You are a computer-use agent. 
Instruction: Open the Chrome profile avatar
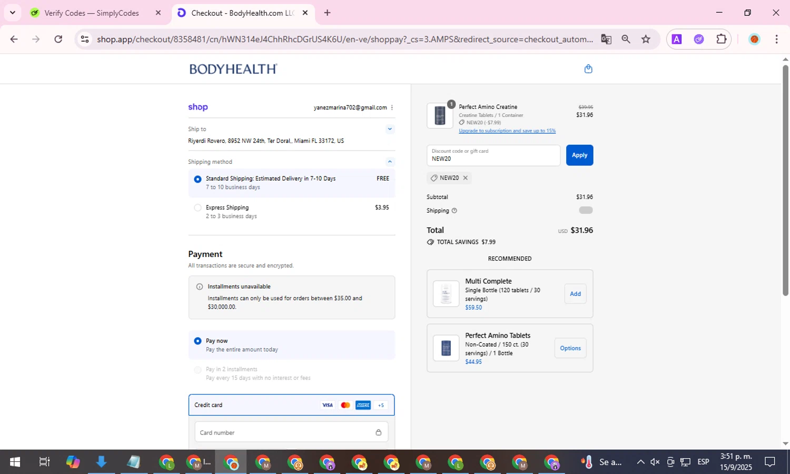(754, 39)
